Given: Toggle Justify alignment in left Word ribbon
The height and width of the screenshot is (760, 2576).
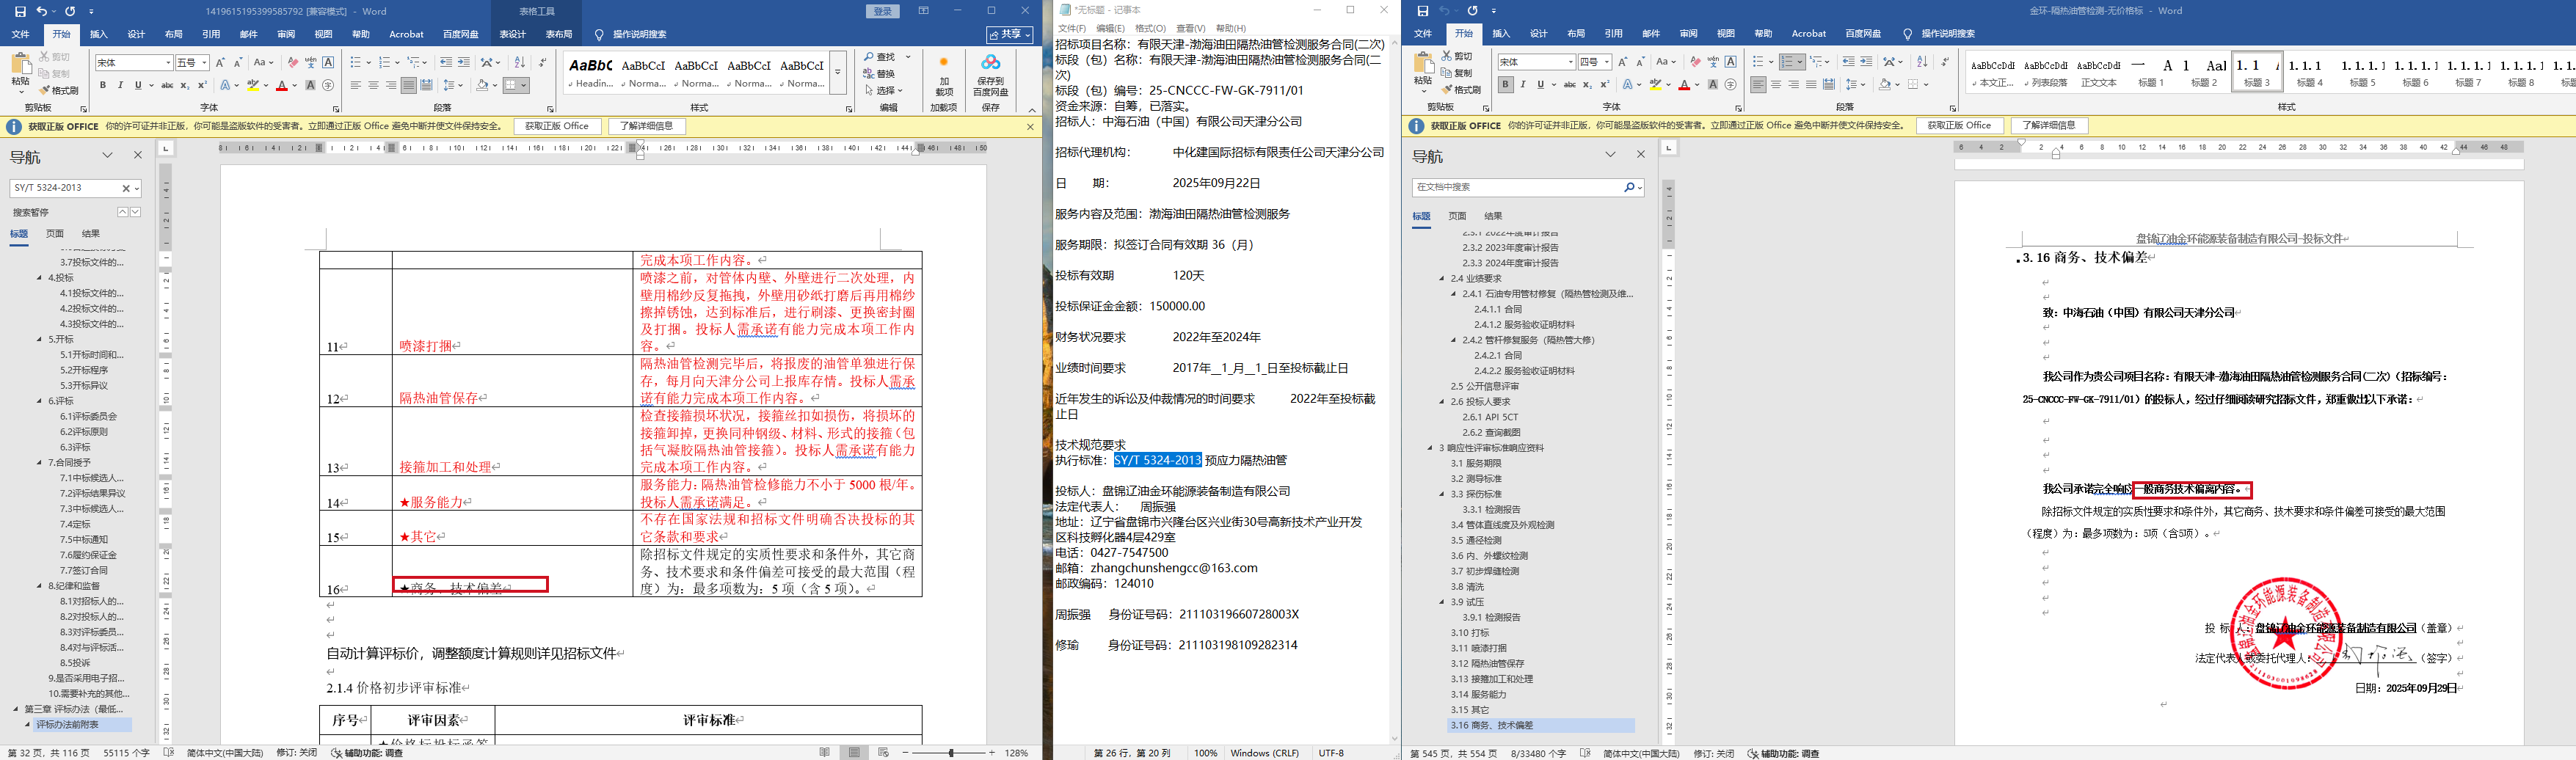Looking at the screenshot, I should (x=408, y=86).
